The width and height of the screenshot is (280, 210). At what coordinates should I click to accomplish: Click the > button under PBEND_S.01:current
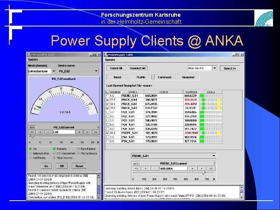[201, 168]
